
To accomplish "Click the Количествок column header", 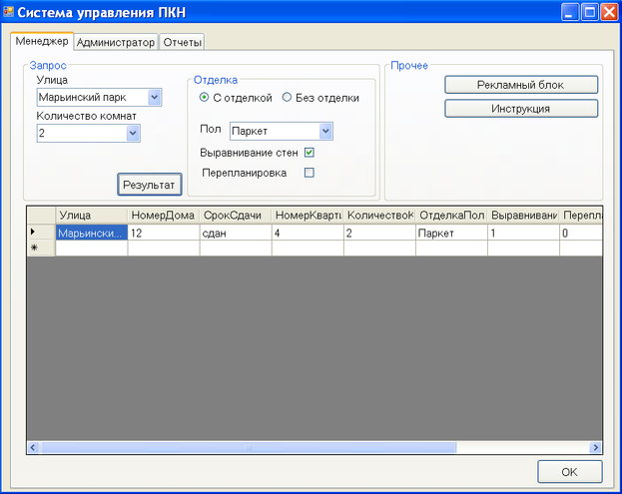I will (x=379, y=216).
